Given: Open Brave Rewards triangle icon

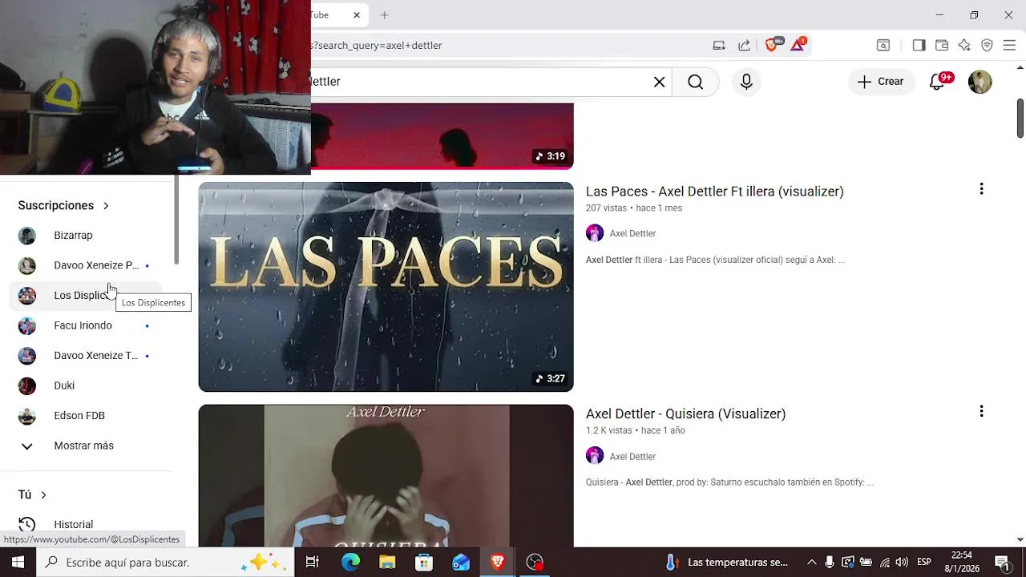Looking at the screenshot, I should pos(798,45).
